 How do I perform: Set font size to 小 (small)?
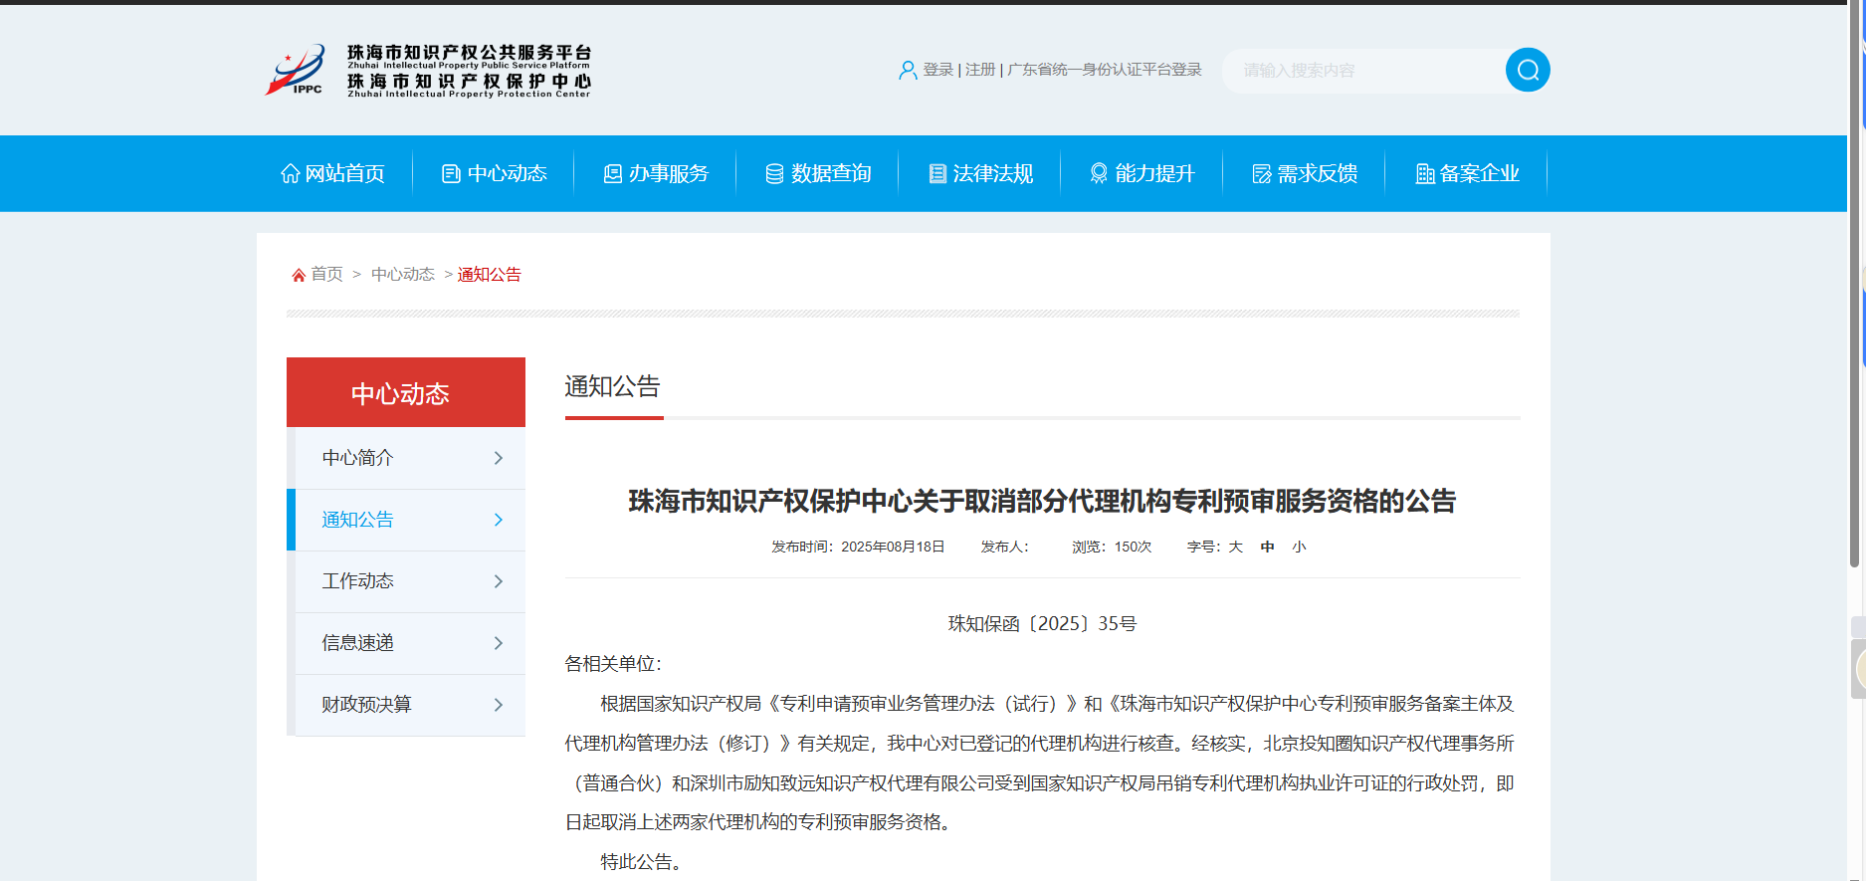coord(1299,547)
